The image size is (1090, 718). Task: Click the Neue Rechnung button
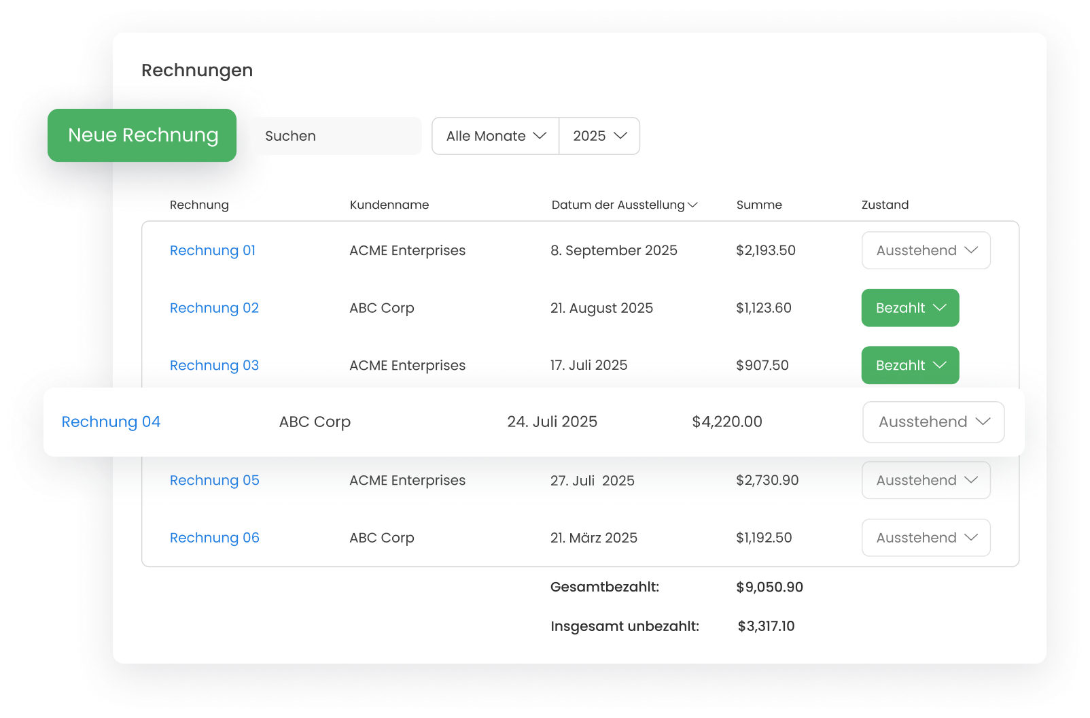coord(142,135)
